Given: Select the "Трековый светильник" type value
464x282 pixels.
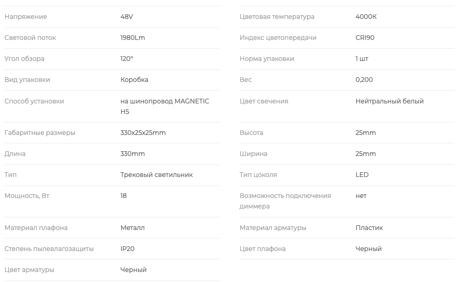Looking at the screenshot, I should click(156, 175).
